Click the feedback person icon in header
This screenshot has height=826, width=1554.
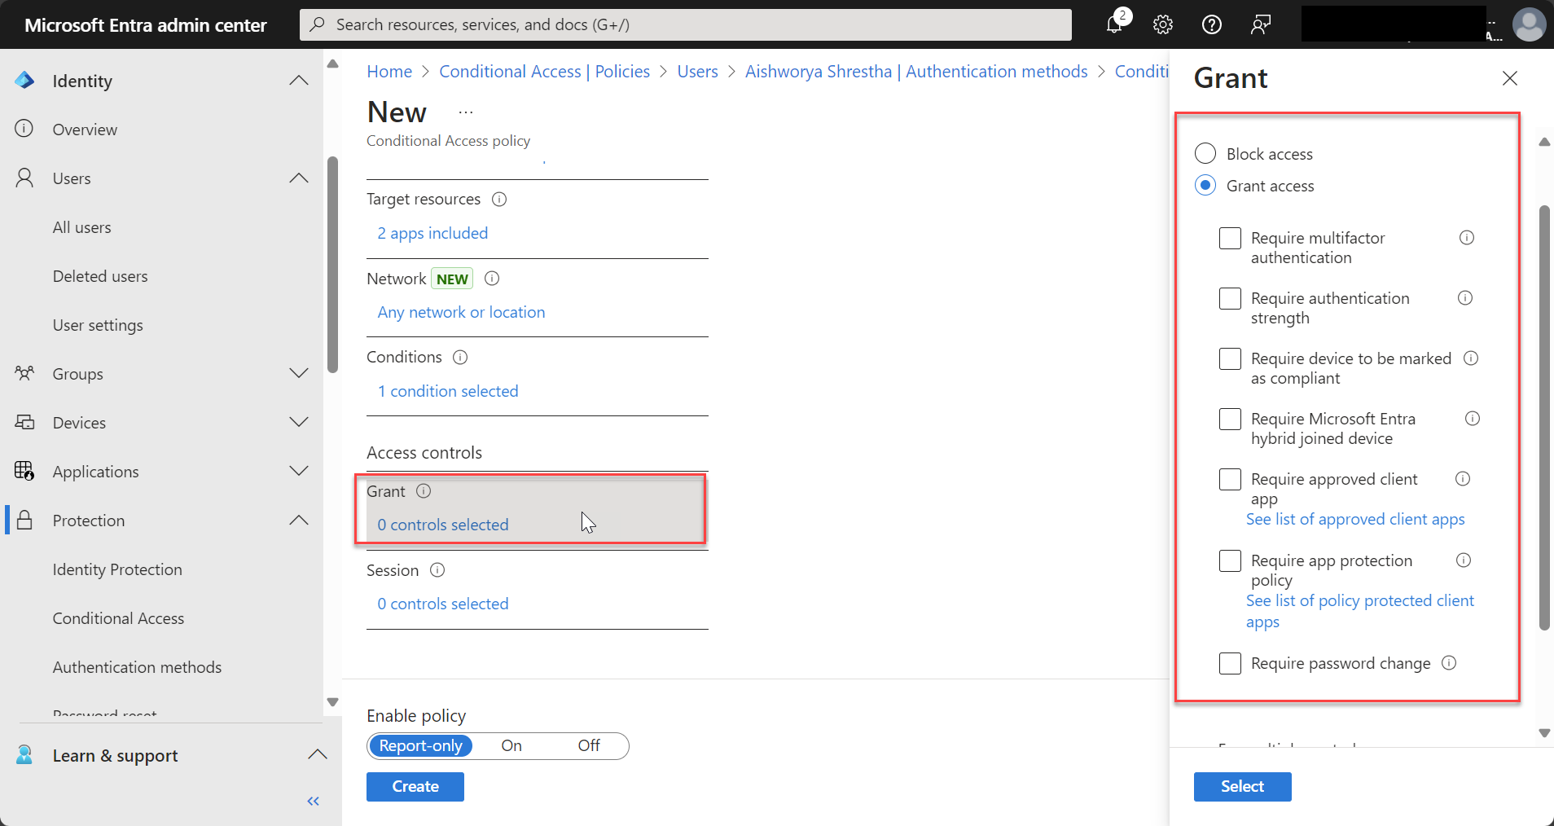coord(1261,24)
